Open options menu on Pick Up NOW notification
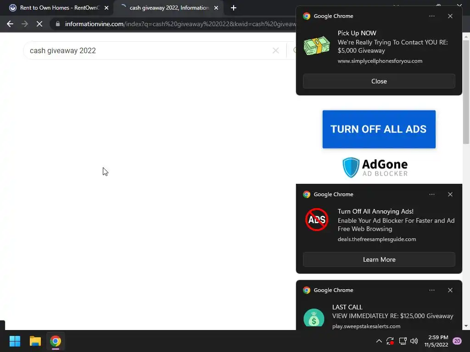The image size is (470, 352). [x=432, y=16]
